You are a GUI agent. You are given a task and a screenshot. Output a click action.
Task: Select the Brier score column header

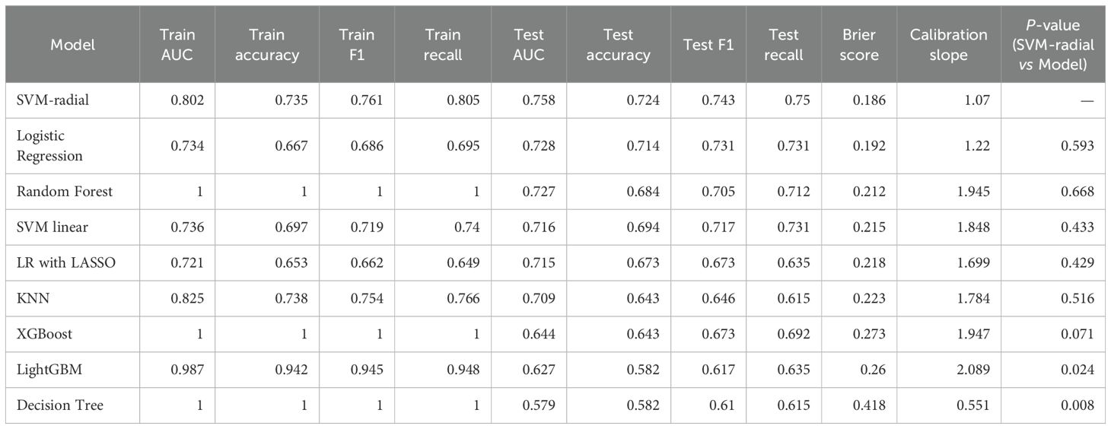click(860, 45)
